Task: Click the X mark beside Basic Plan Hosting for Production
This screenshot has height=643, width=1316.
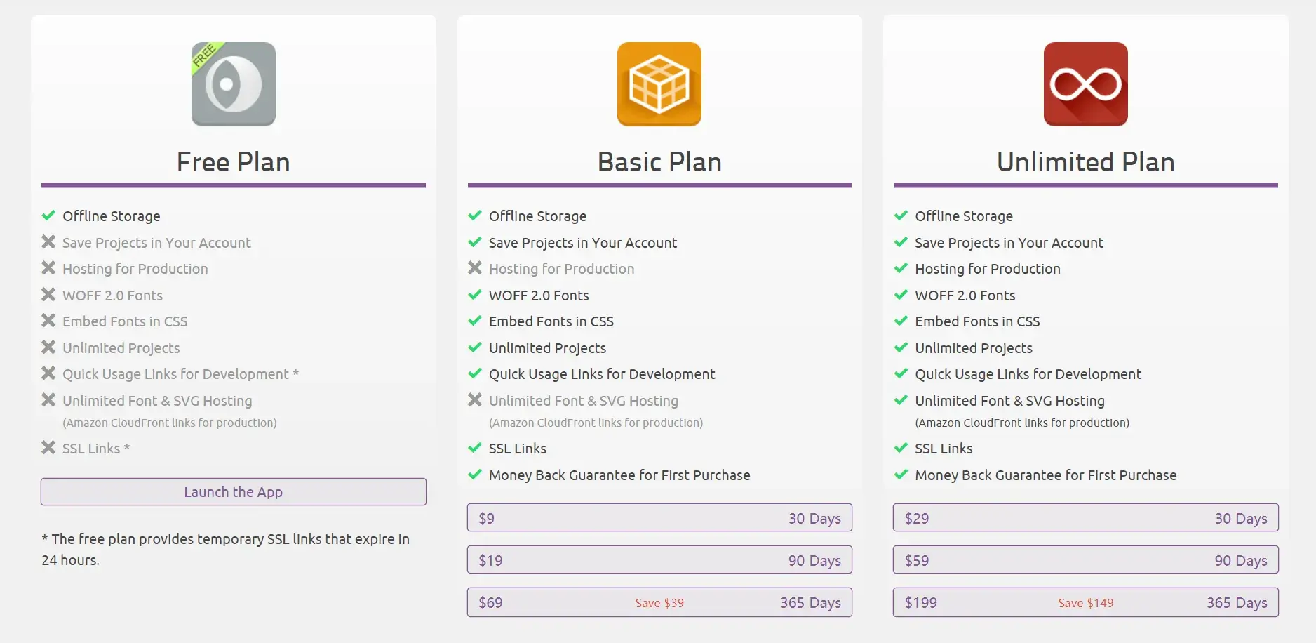Action: 475,268
